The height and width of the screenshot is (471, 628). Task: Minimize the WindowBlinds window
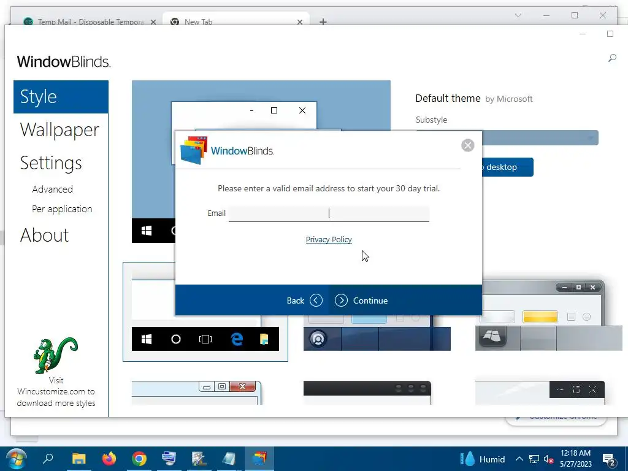(x=583, y=34)
